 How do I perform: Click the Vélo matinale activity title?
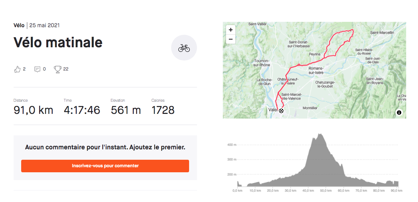(x=58, y=42)
